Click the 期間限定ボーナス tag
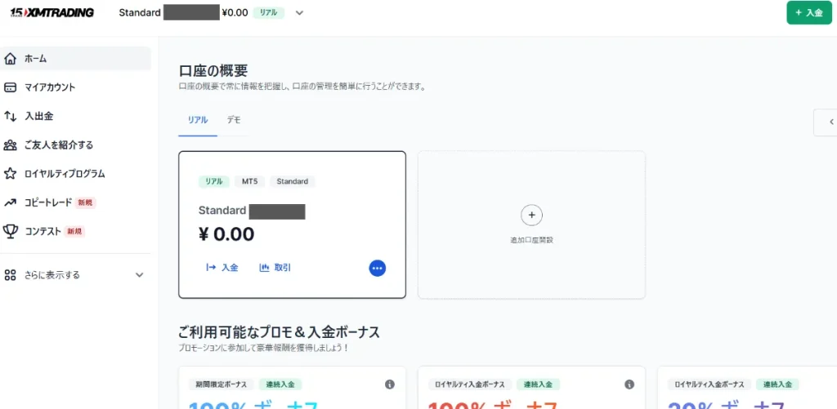This screenshot has height=409, width=837. (x=221, y=385)
